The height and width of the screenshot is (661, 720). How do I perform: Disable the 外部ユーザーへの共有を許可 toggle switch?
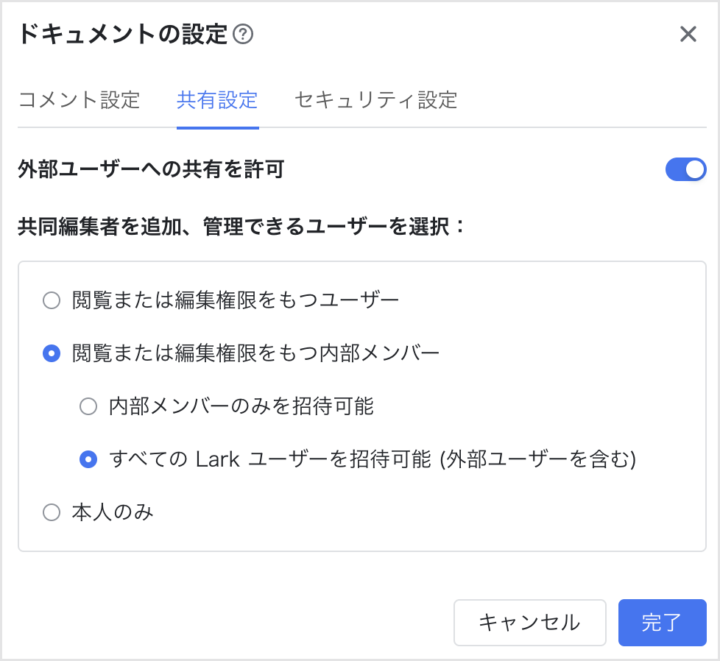coord(685,170)
